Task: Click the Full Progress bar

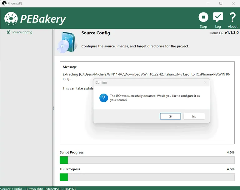Action: click(147, 177)
